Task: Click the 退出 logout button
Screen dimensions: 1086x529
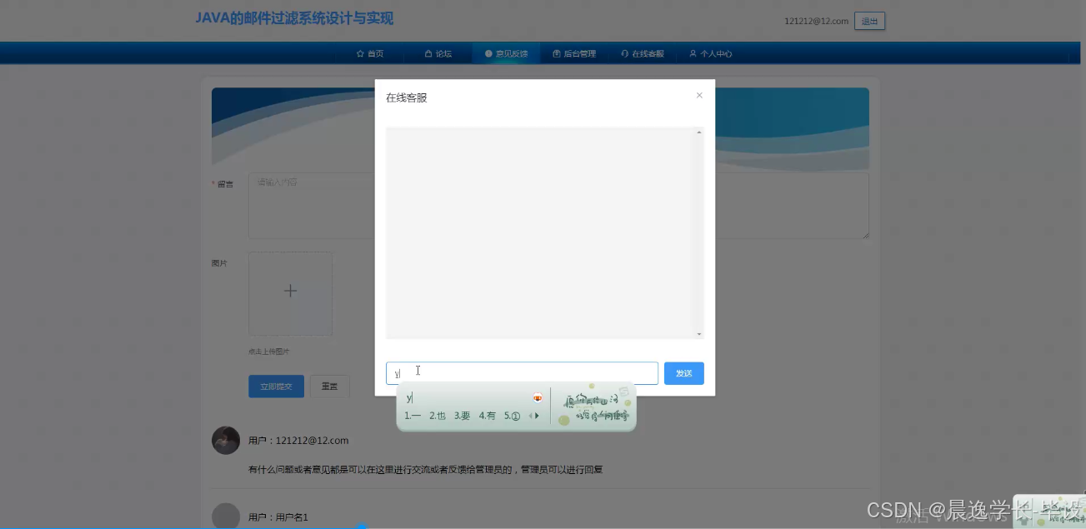Action: [869, 21]
